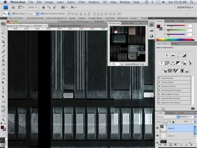The height and width of the screenshot is (148, 197).
Task: Add an Exposure adjustment
Action: pyautogui.click(x=184, y=55)
